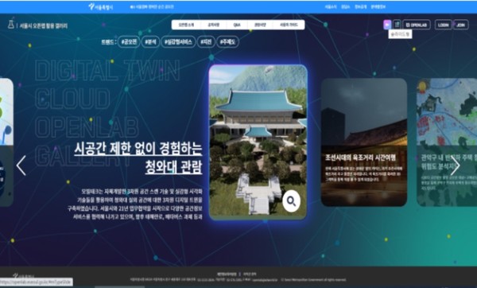Open the flask OpenLab gallery logo
This screenshot has width=477, height=288.
click(x=37, y=25)
